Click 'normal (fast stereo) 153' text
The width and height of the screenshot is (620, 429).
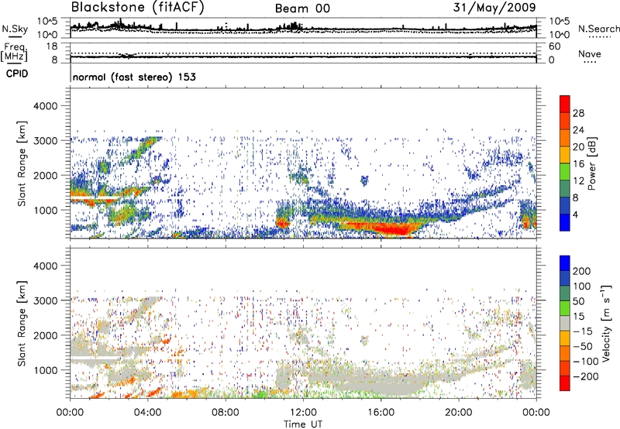134,77
